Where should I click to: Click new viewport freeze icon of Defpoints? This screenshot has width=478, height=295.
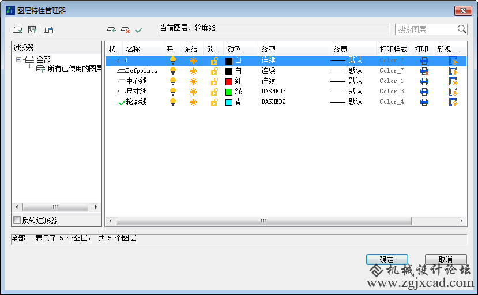tap(453, 71)
